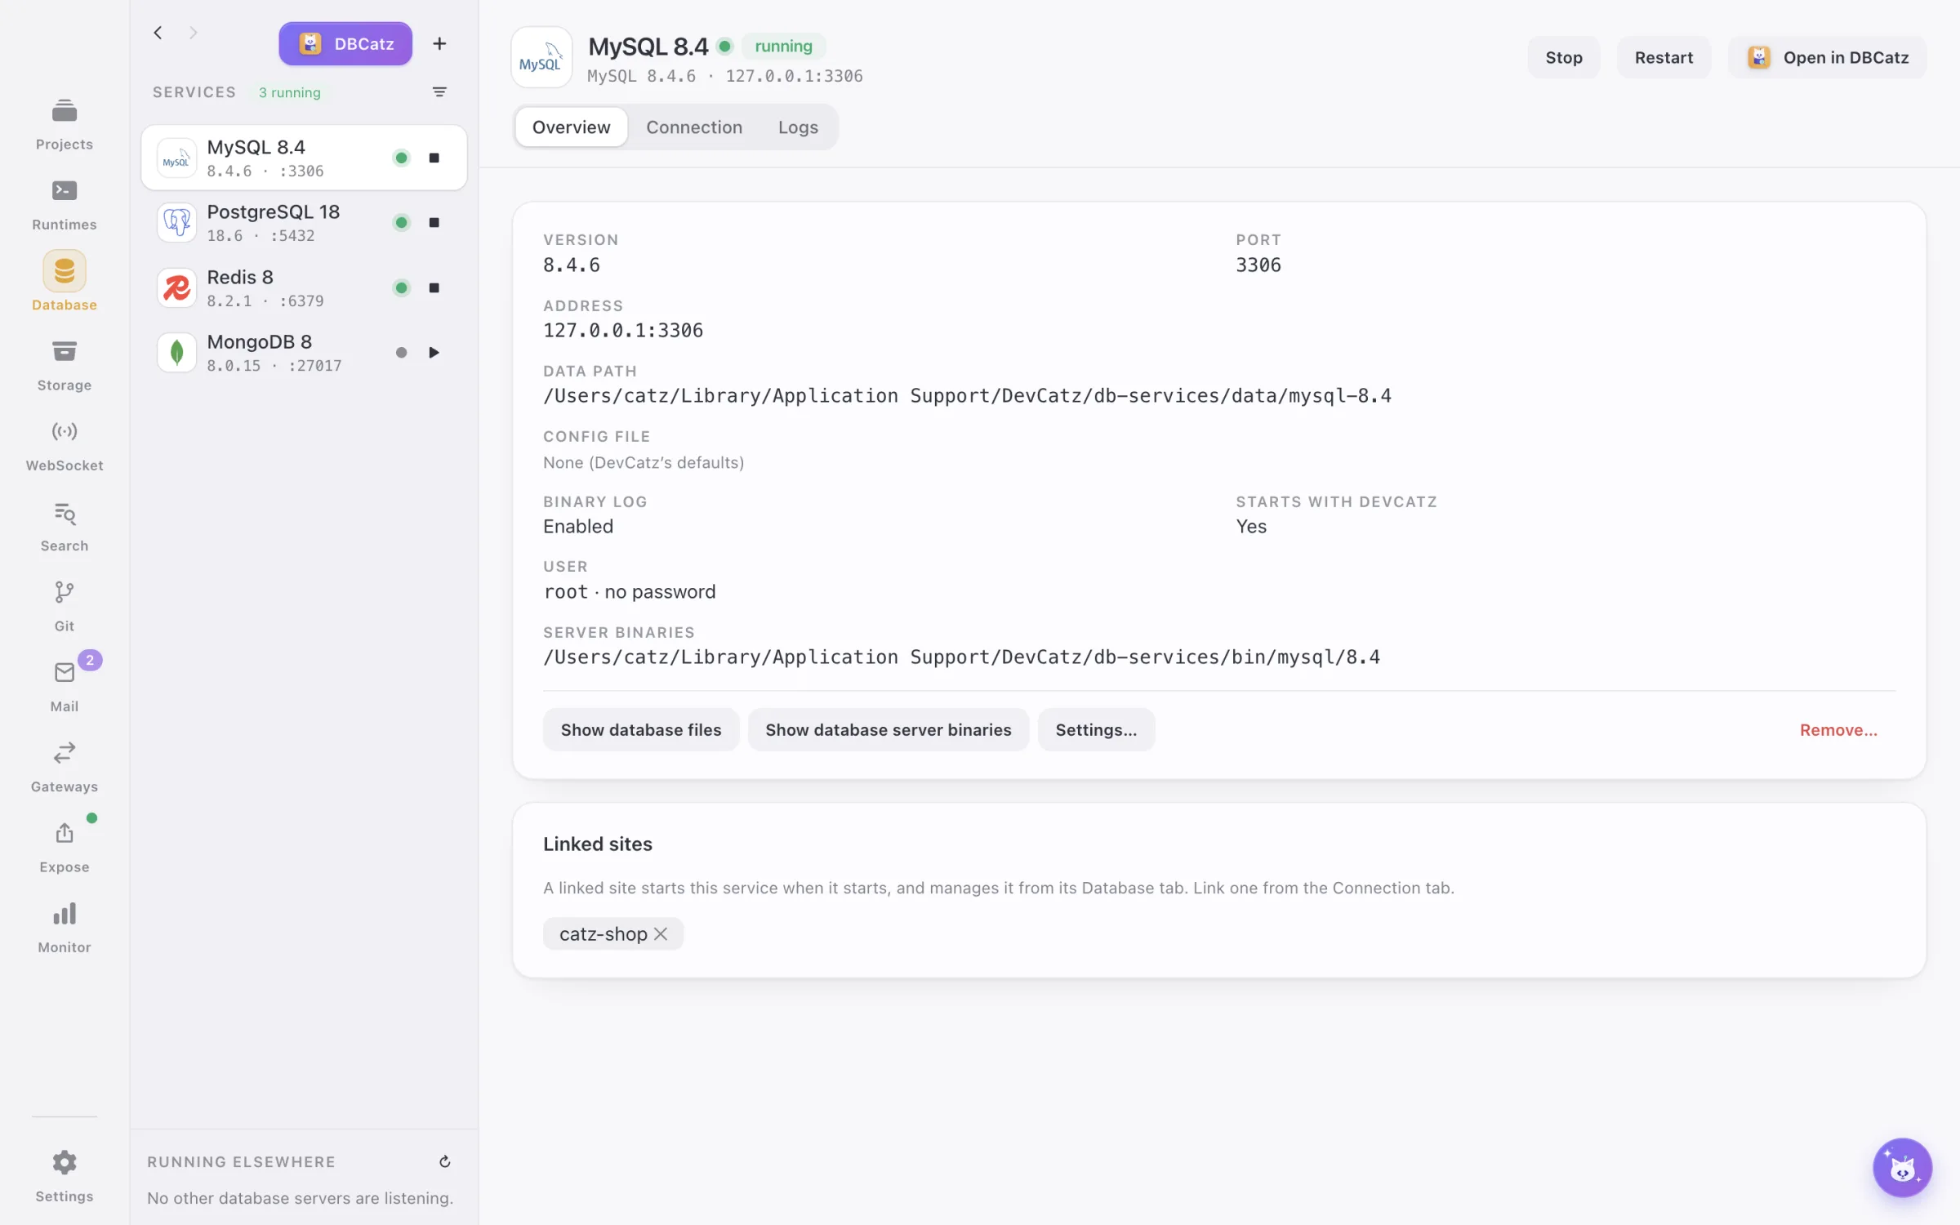This screenshot has width=1960, height=1225.
Task: Click the plus icon to add service
Action: 439,44
